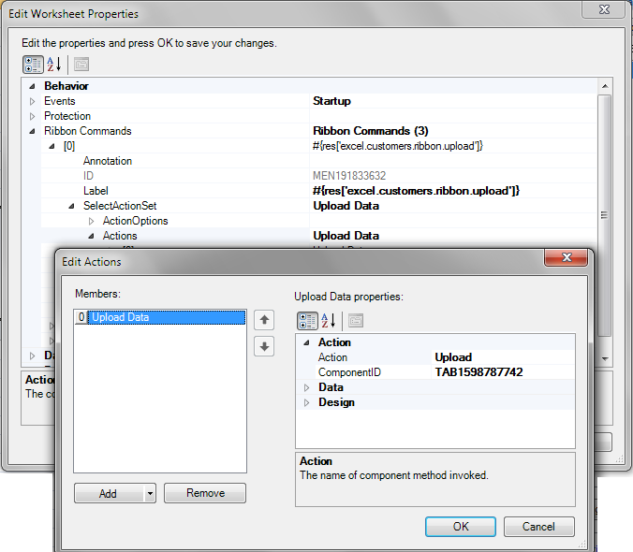Collapse the [0] ribbon command item
Image resolution: width=633 pixels, height=552 pixels.
coord(52,146)
